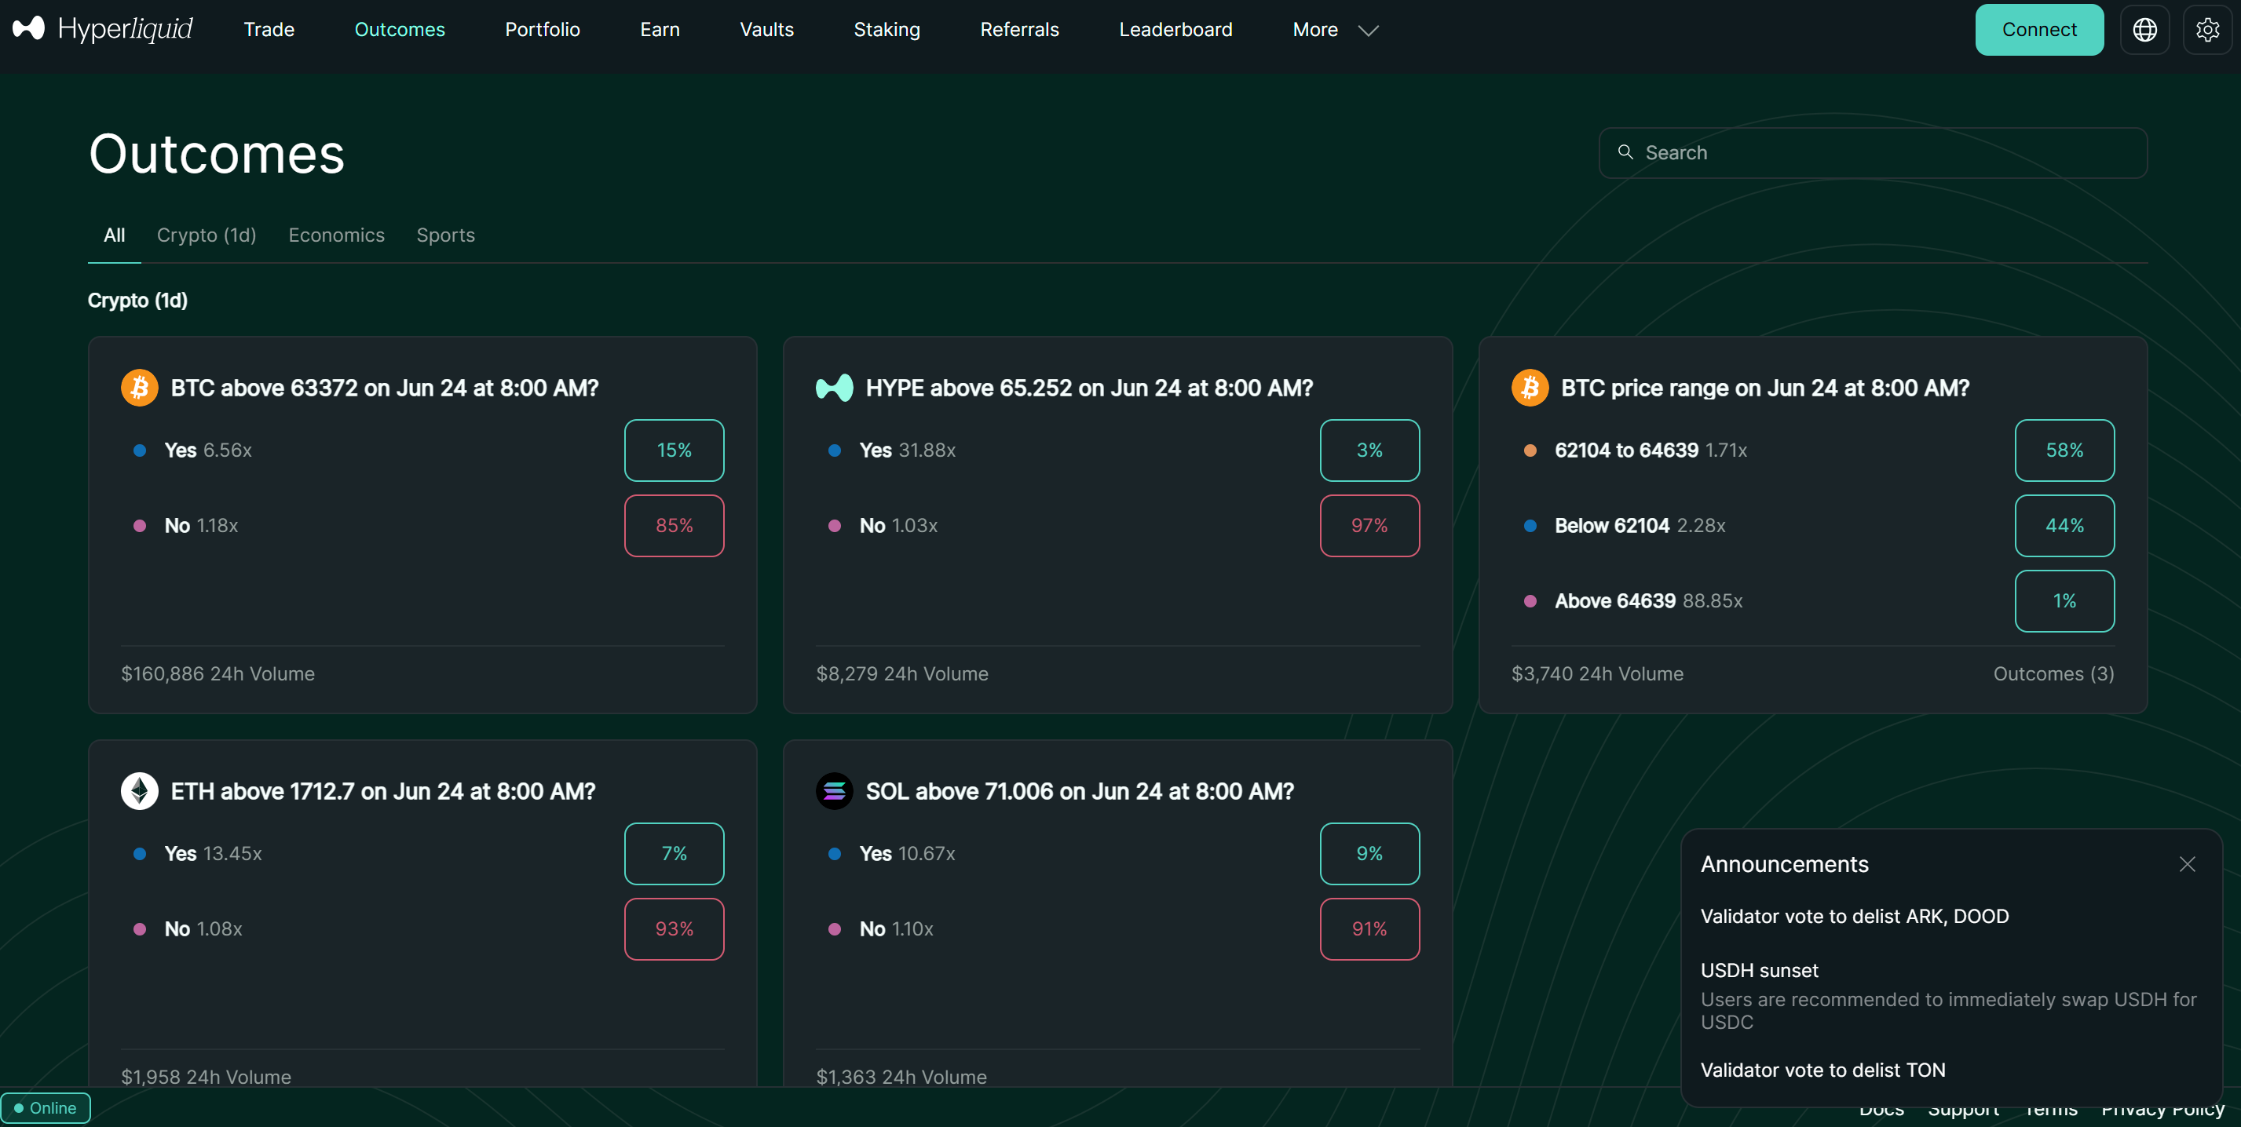Select the All tab
Screen dimensions: 2241x1127
pos(114,235)
